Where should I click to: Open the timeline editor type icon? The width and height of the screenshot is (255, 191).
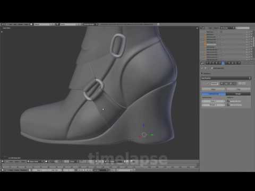click(3, 170)
